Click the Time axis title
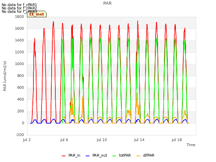Image resolution: width=216 pixels, height=162 pixels. pos(191,145)
